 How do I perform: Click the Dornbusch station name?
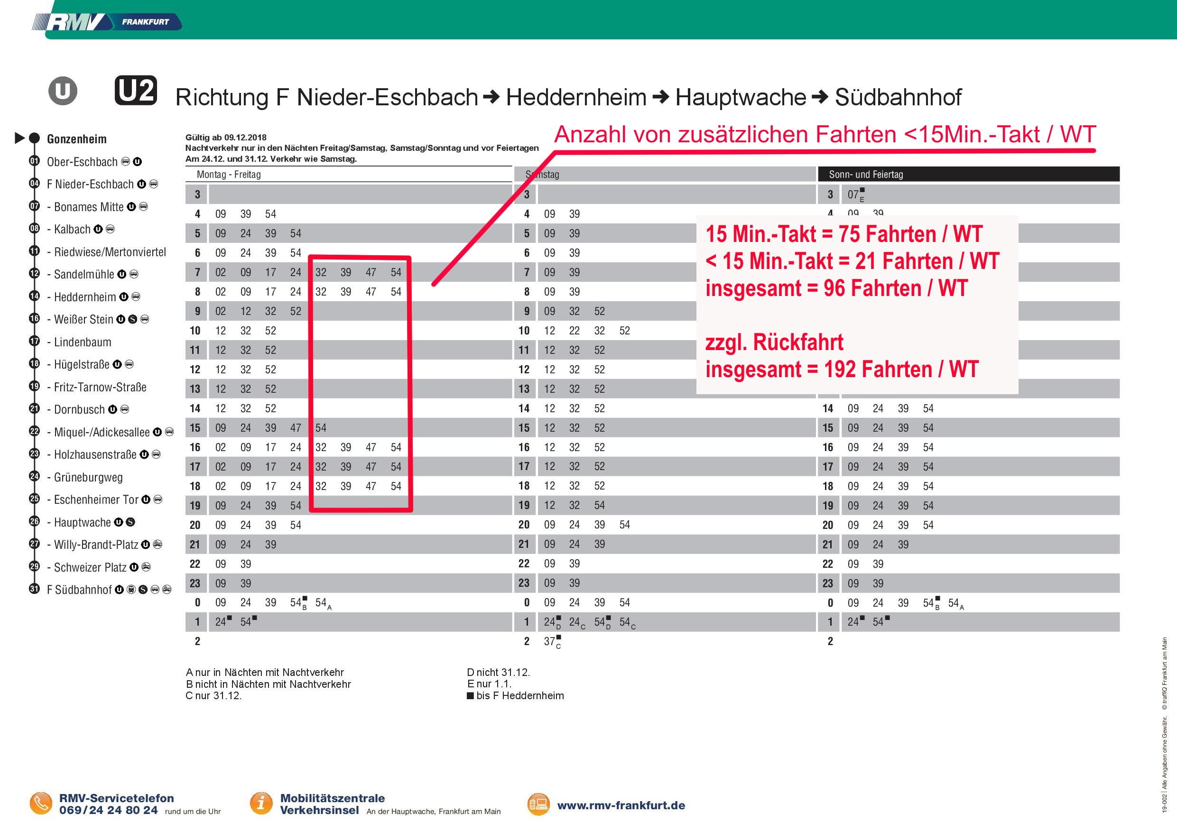79,409
